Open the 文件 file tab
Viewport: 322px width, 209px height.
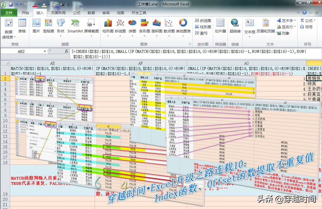pyautogui.click(x=9, y=13)
